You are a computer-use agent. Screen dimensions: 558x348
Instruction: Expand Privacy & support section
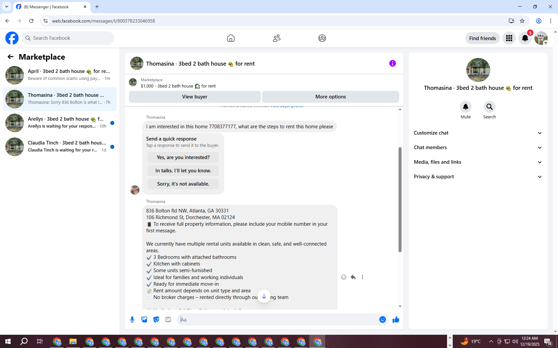[478, 177]
